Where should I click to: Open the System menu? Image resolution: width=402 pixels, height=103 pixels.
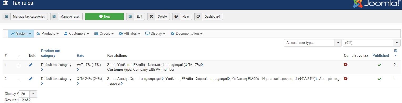click(21, 34)
